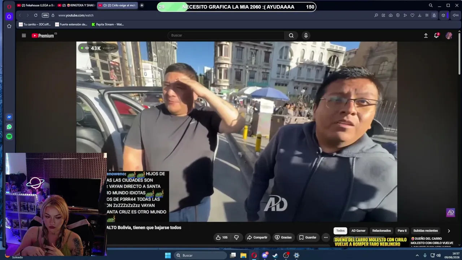
Task: Open Discord from the taskbar
Action: (265, 255)
